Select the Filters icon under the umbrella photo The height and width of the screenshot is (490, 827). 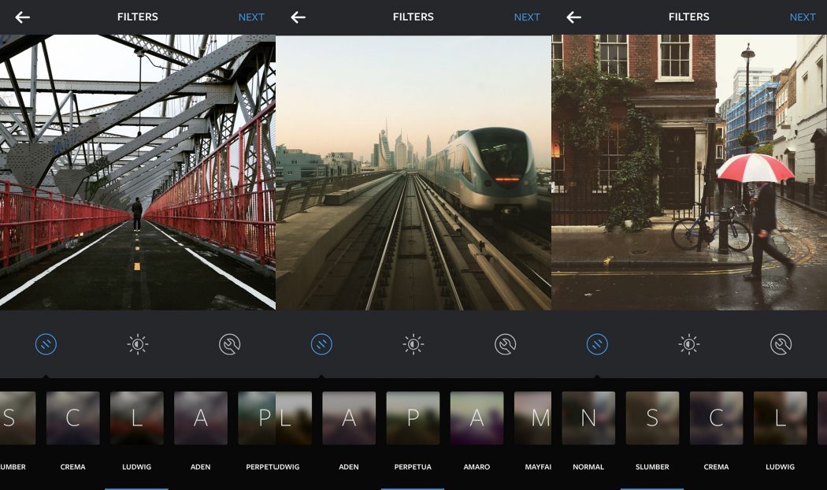point(597,343)
